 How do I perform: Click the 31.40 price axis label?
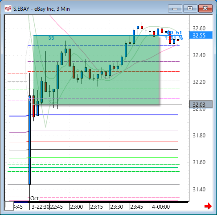[x=199, y=189]
